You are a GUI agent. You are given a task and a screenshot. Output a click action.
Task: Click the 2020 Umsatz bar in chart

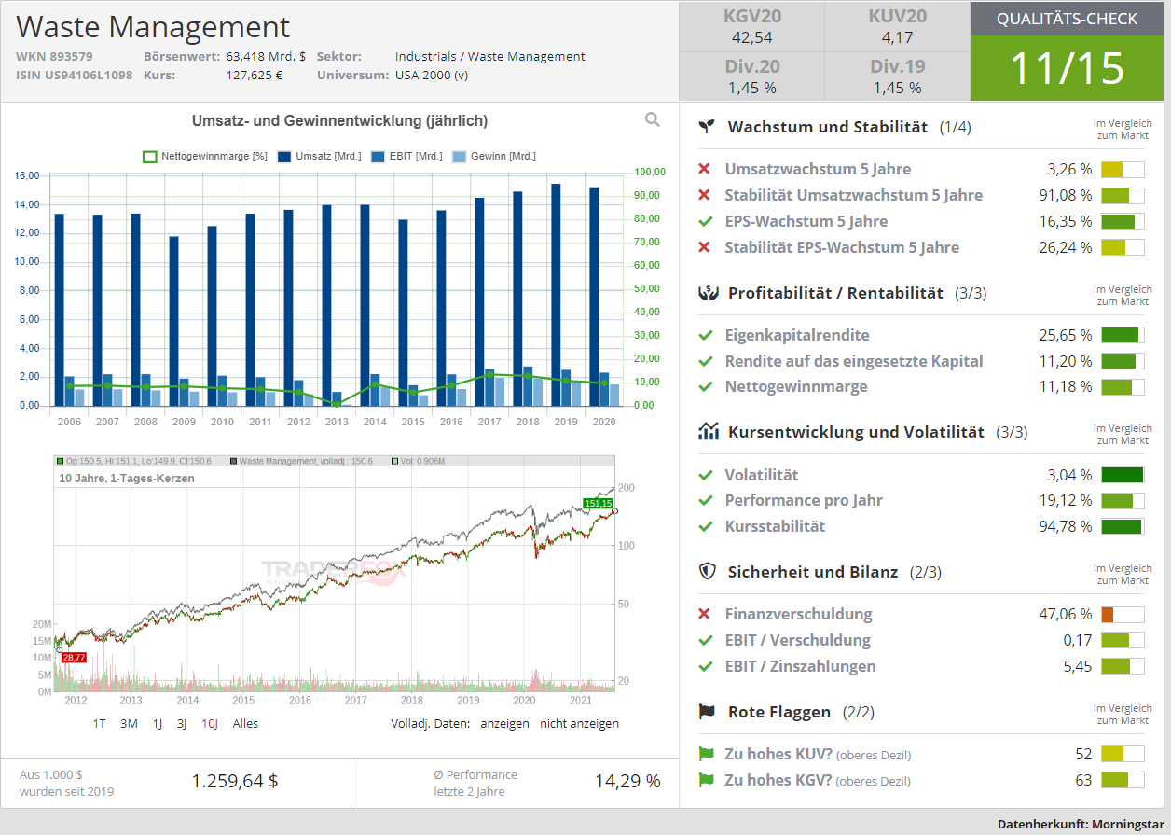pyautogui.click(x=594, y=296)
